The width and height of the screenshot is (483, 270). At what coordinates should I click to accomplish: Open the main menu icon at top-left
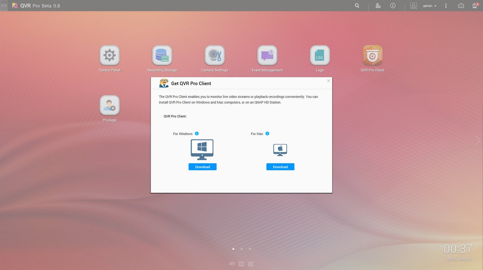point(4,6)
